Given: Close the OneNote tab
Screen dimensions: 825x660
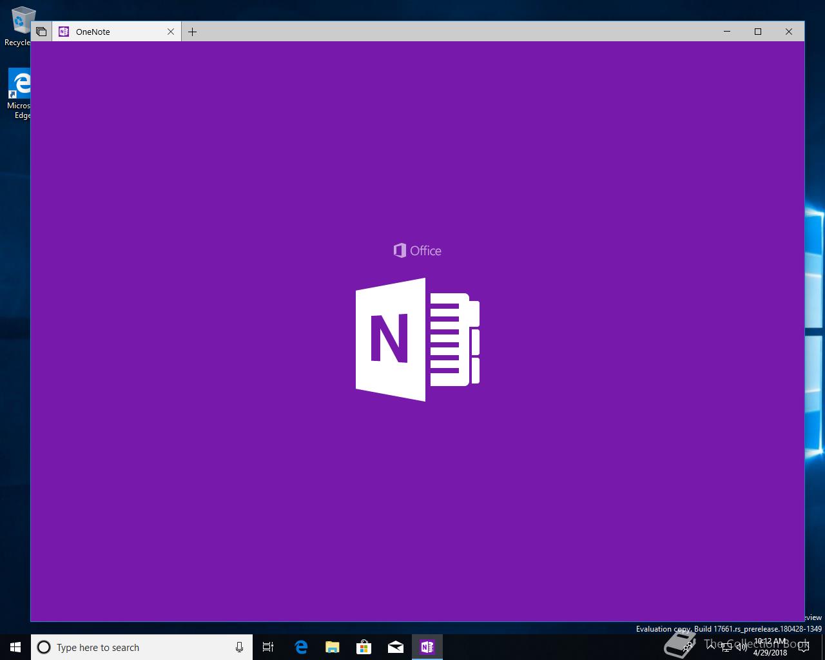Looking at the screenshot, I should click(171, 32).
